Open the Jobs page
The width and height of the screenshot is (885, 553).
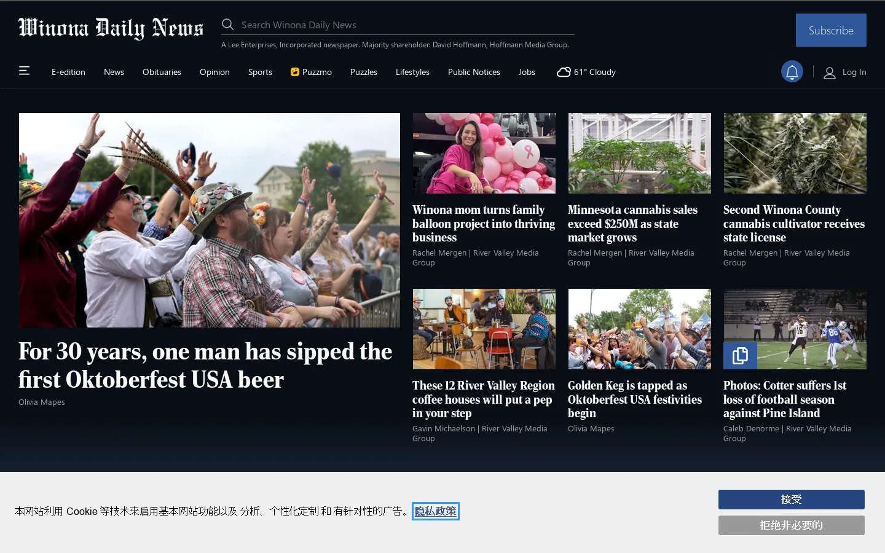tap(527, 72)
